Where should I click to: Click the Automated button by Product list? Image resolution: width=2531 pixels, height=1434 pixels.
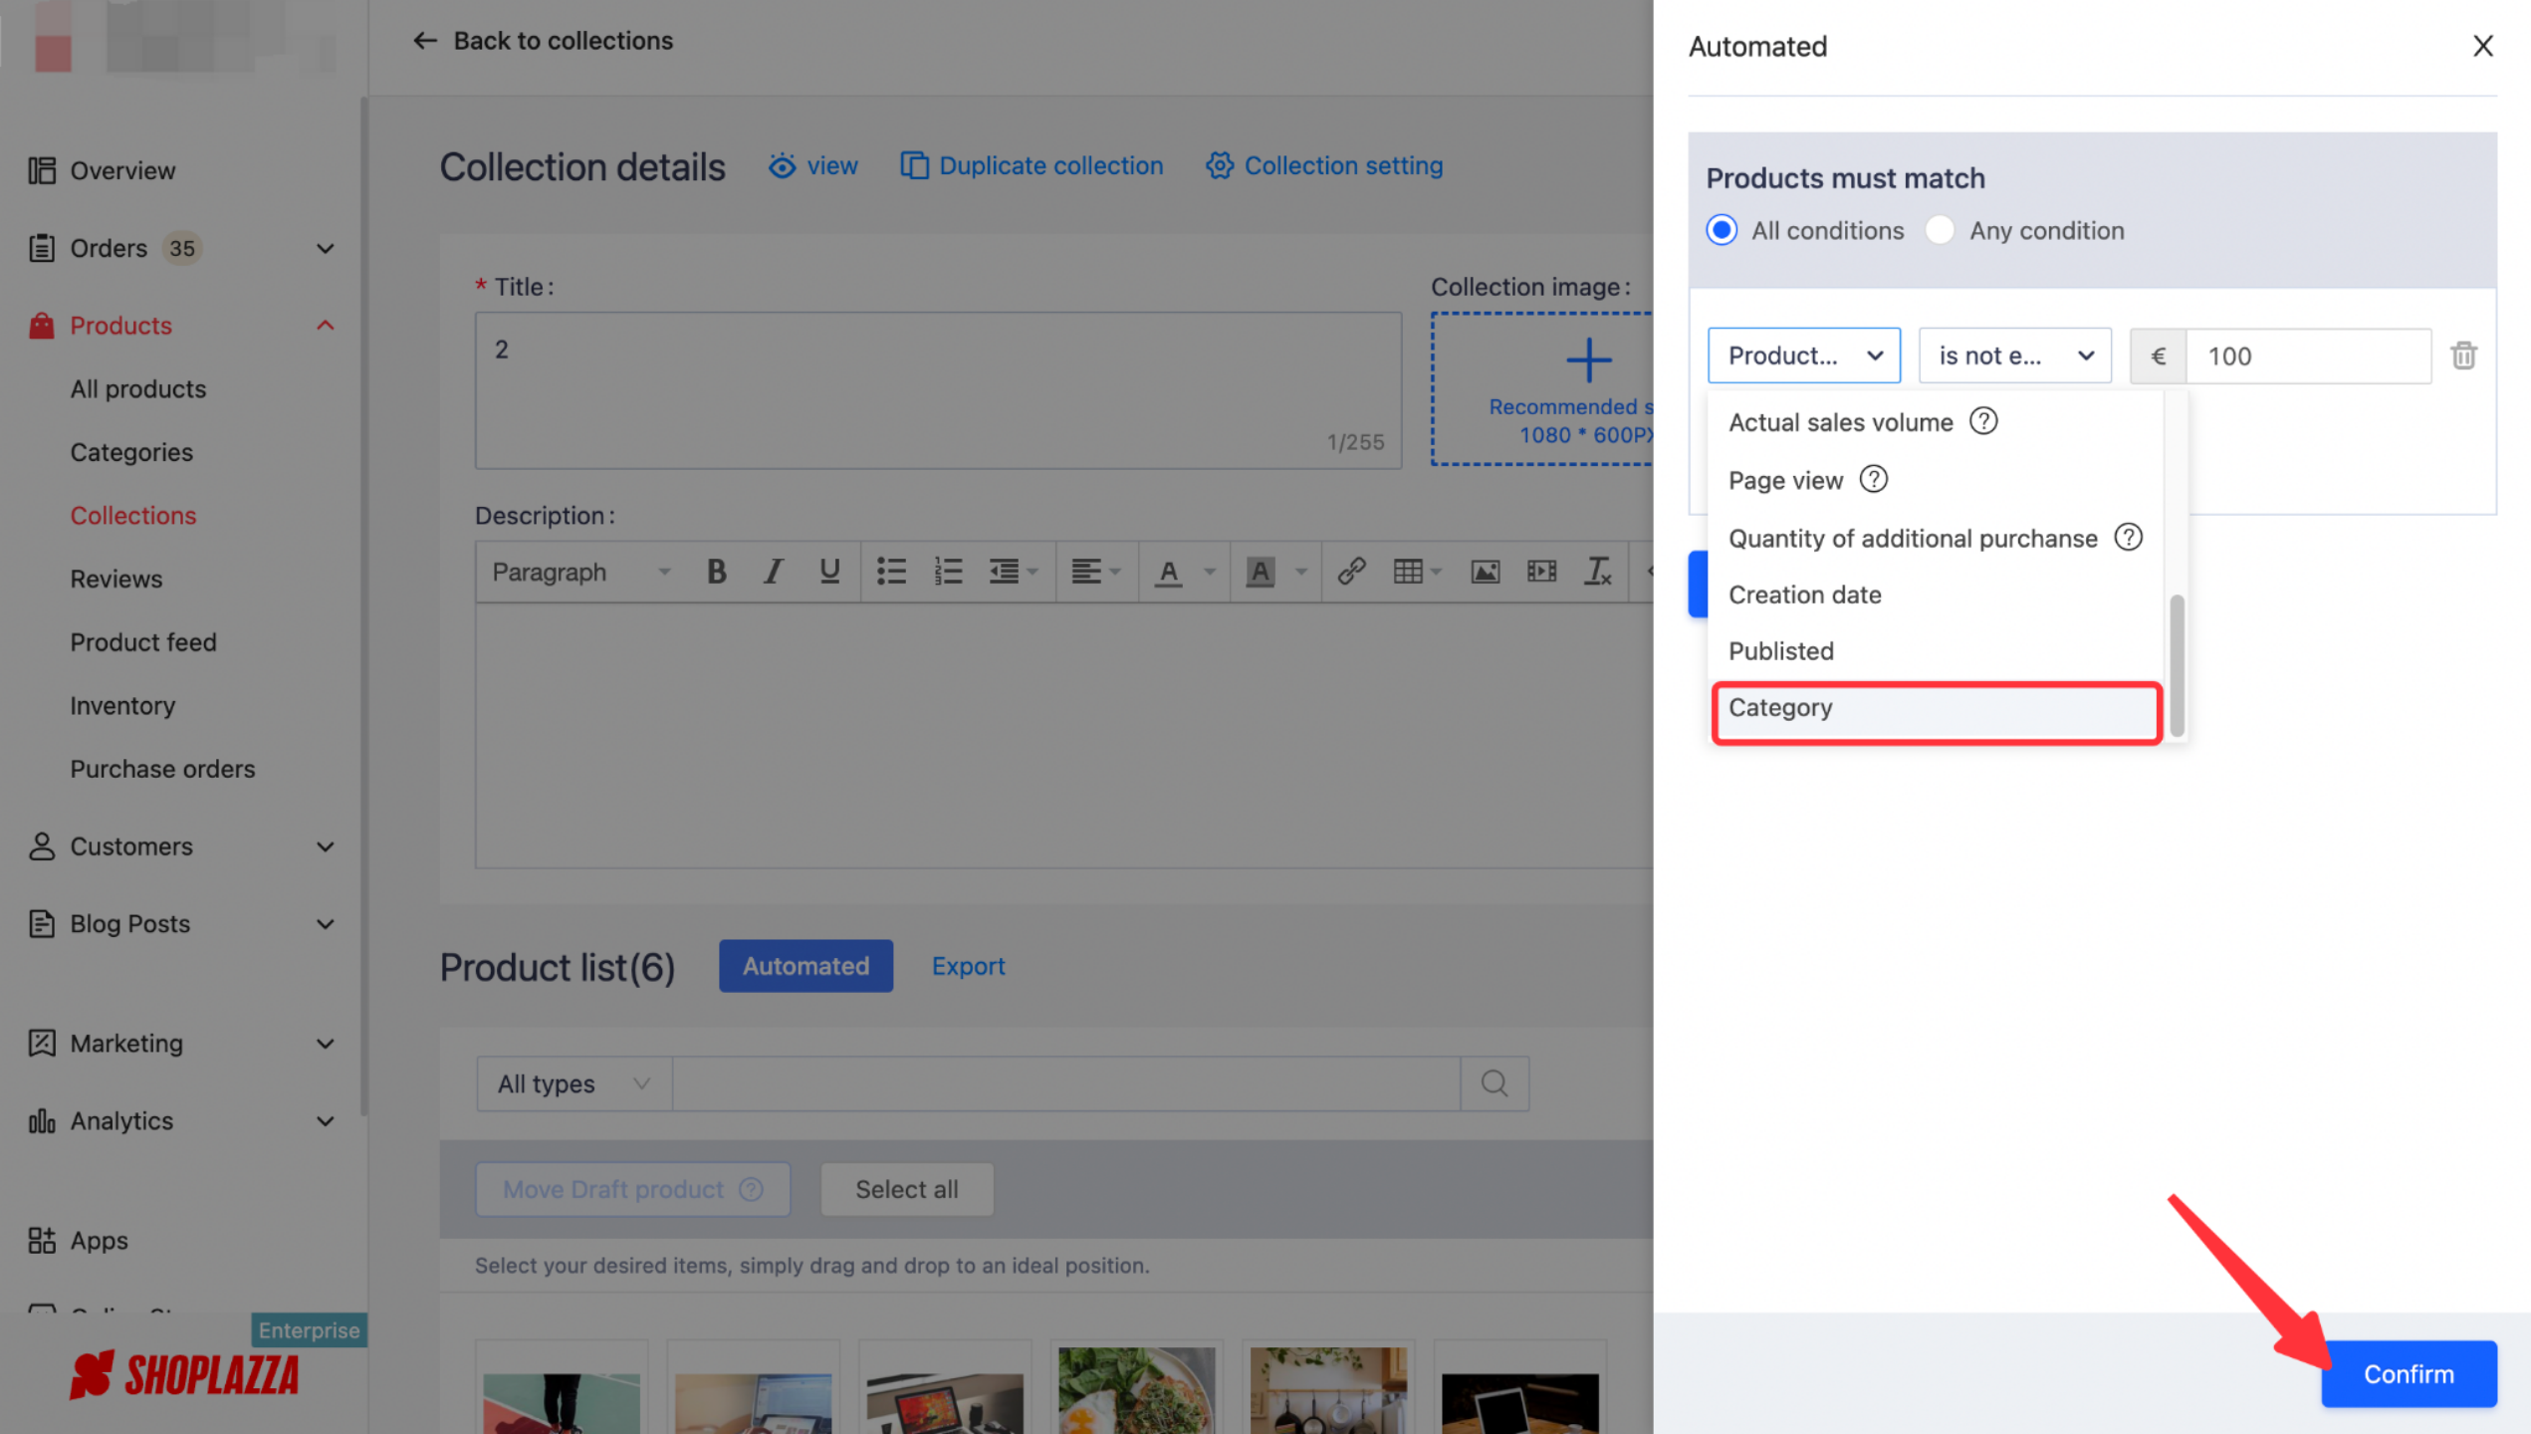click(805, 966)
